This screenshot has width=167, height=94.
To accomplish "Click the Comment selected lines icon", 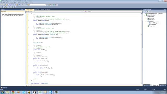I will (12, 7).
